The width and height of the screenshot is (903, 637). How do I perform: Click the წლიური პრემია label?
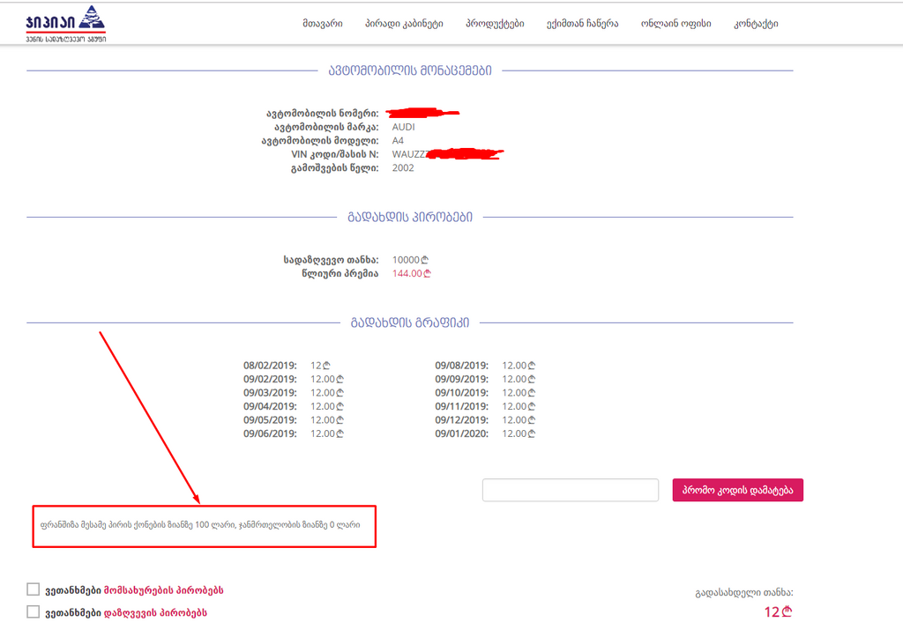340,274
